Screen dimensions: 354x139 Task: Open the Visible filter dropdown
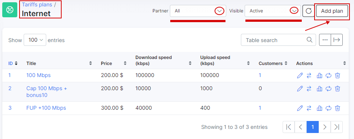click(x=273, y=11)
